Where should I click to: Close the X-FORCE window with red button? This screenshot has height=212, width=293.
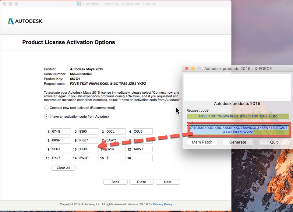point(186,68)
